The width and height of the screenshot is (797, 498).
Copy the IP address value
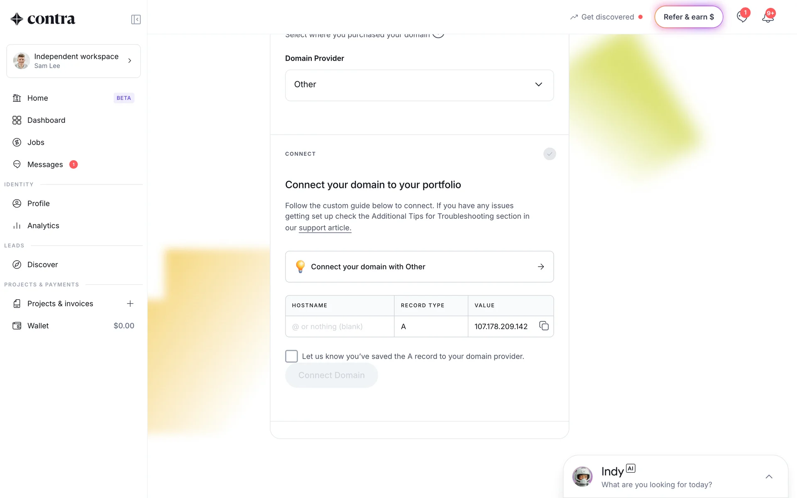tap(544, 326)
